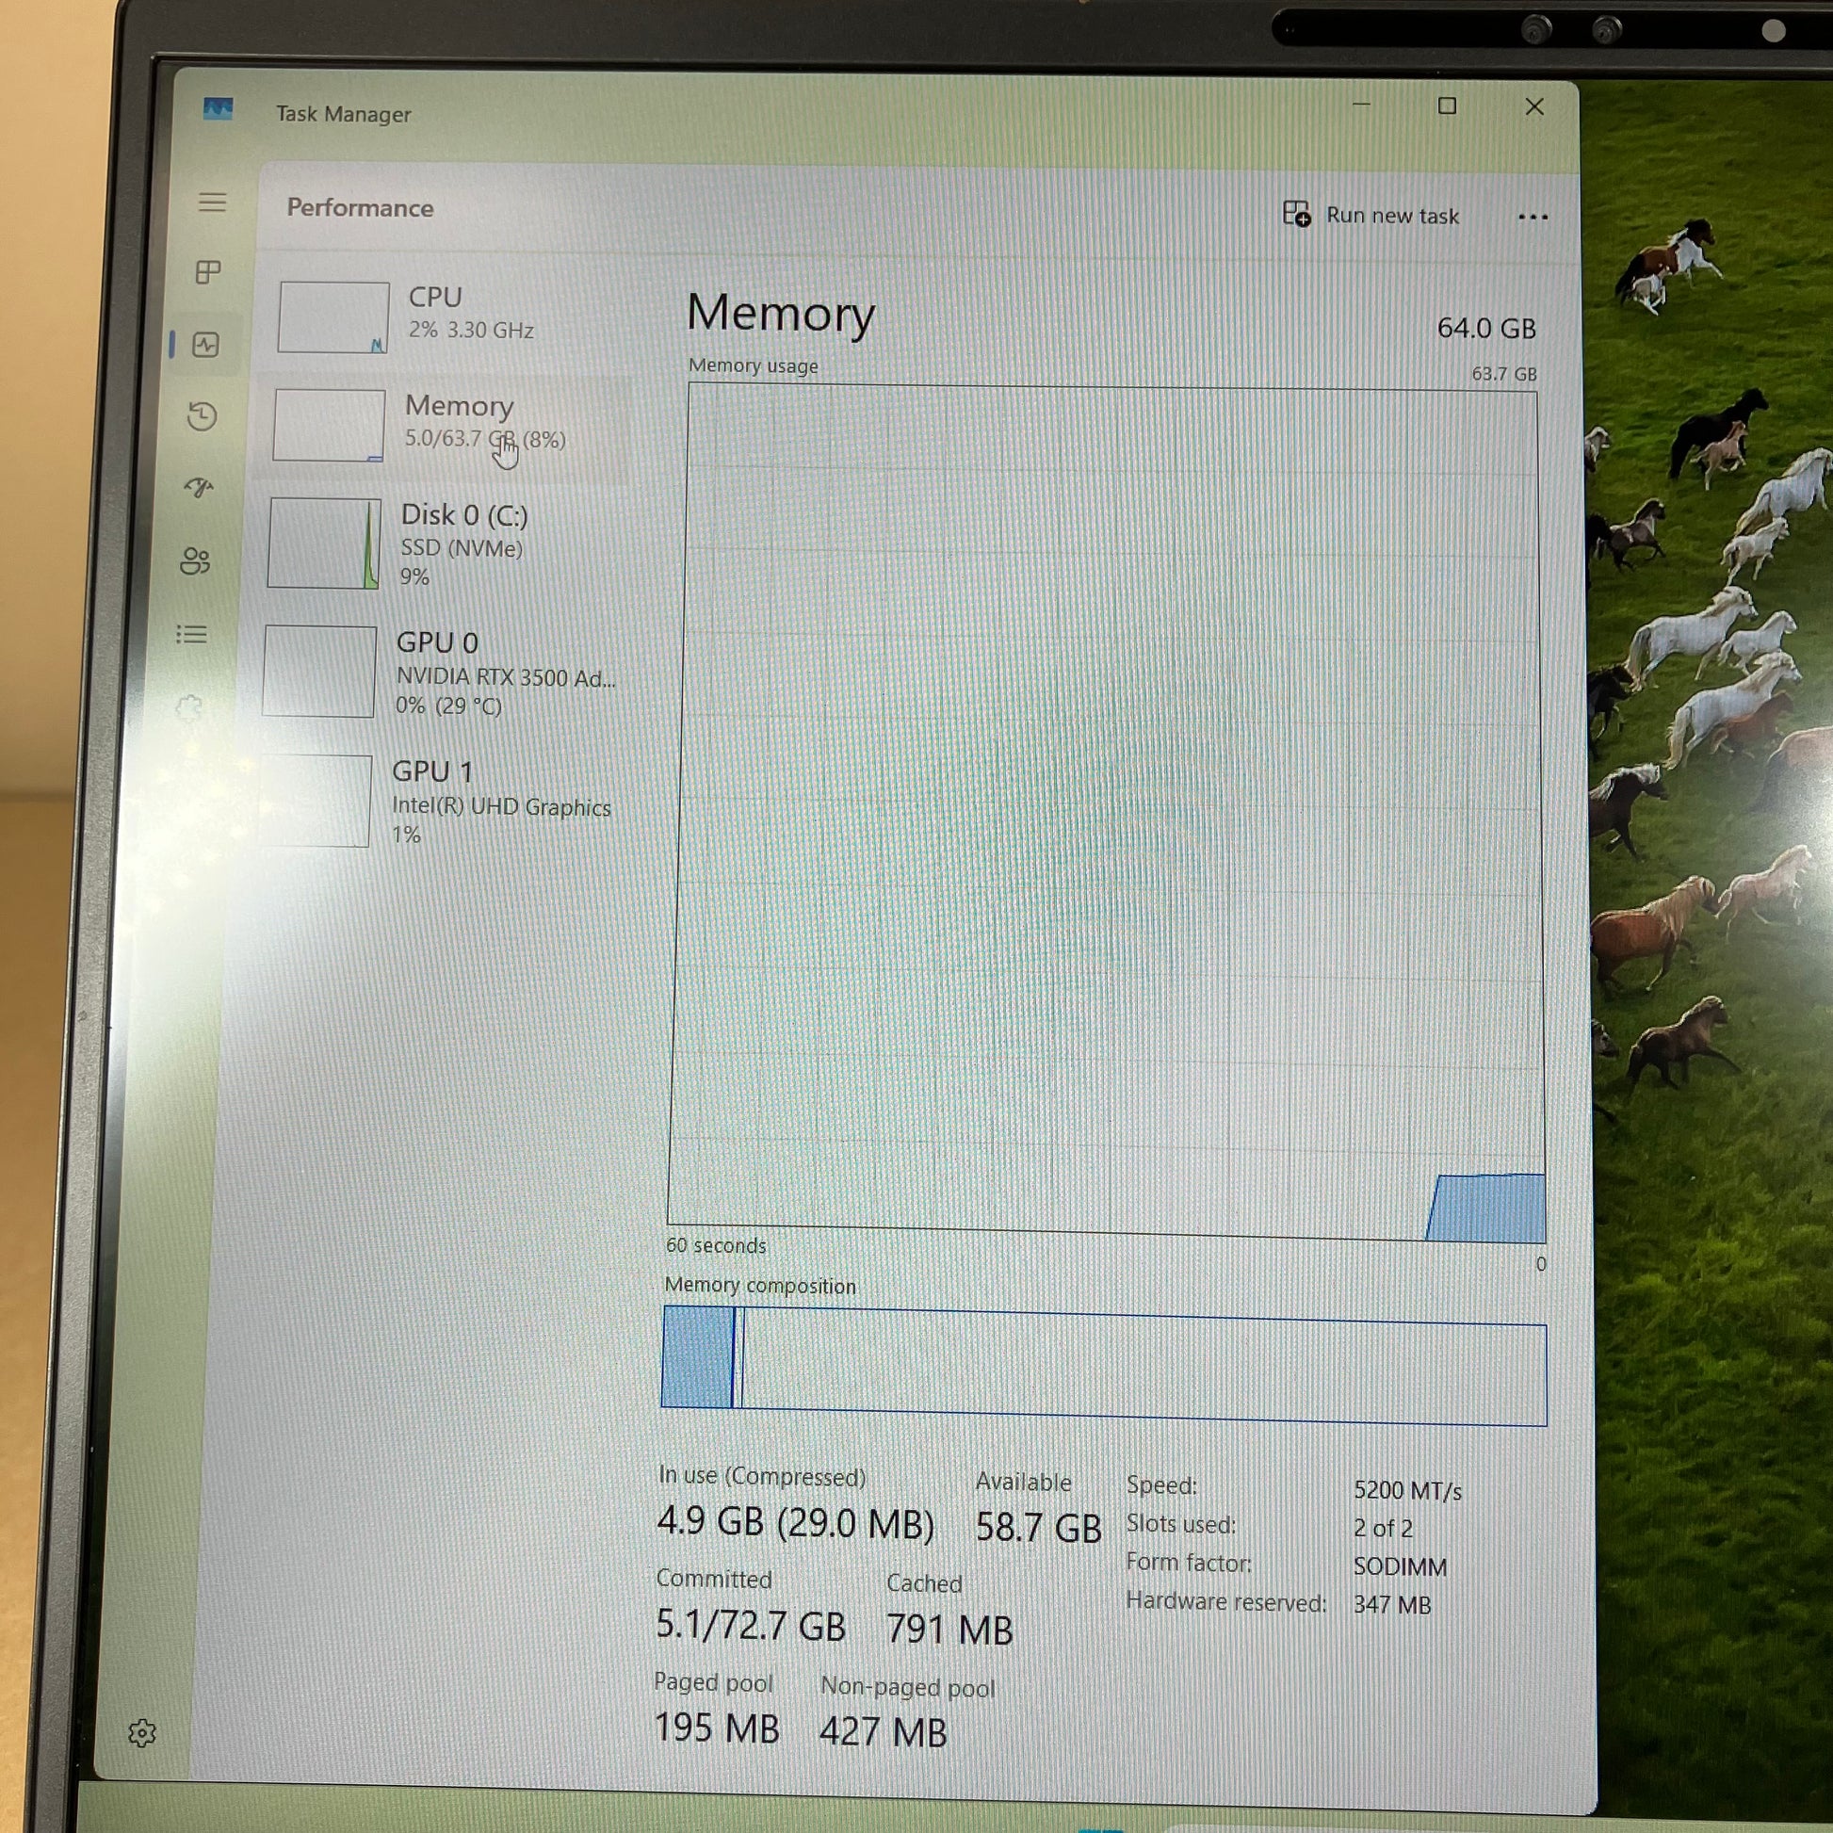Screen dimensions: 1833x1833
Task: Click the Memory usage graph
Action: pyautogui.click(x=1105, y=811)
